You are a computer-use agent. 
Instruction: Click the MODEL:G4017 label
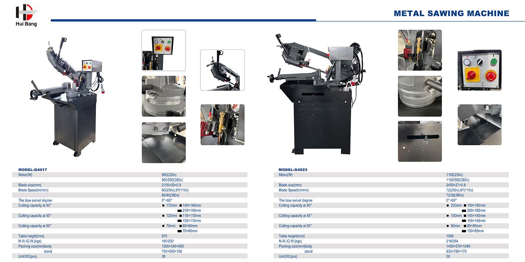tap(33, 170)
